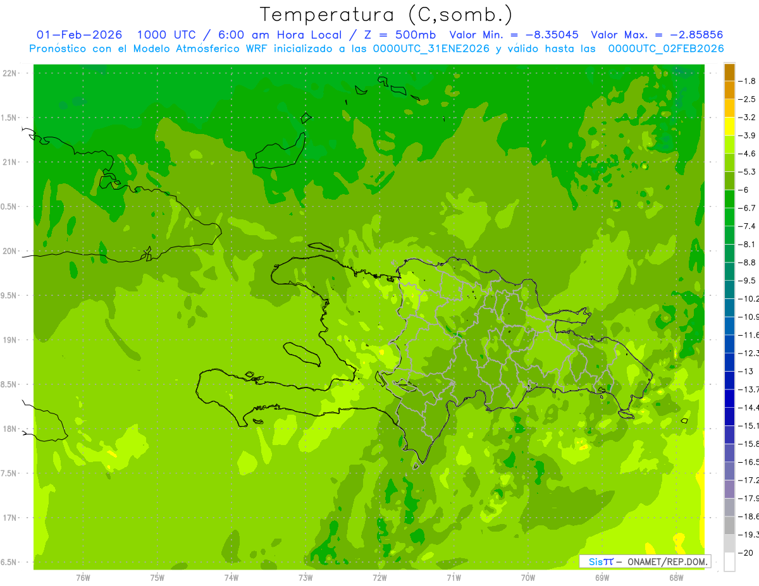This screenshot has width=759, height=586.
Task: Click the "SisTT - ONAMET/REP.DOM." credit label
Action: point(645,561)
